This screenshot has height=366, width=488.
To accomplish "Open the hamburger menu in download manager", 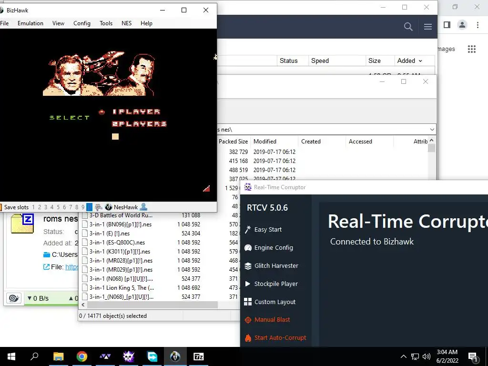I will pos(427,27).
